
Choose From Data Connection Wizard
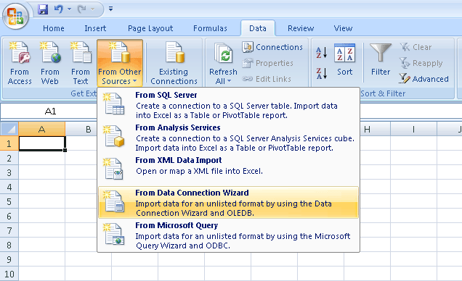coord(228,202)
